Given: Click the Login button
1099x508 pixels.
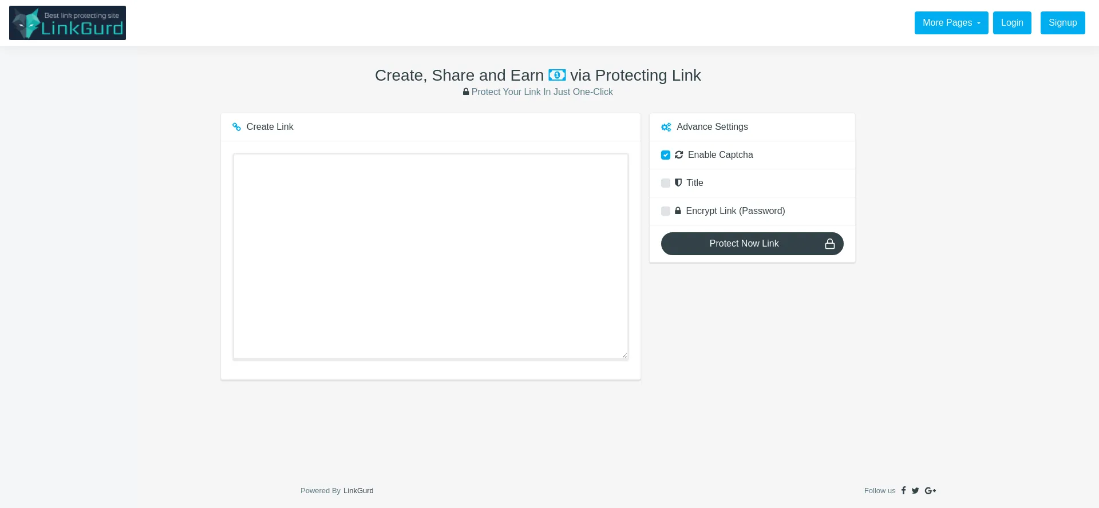Looking at the screenshot, I should (x=1012, y=23).
